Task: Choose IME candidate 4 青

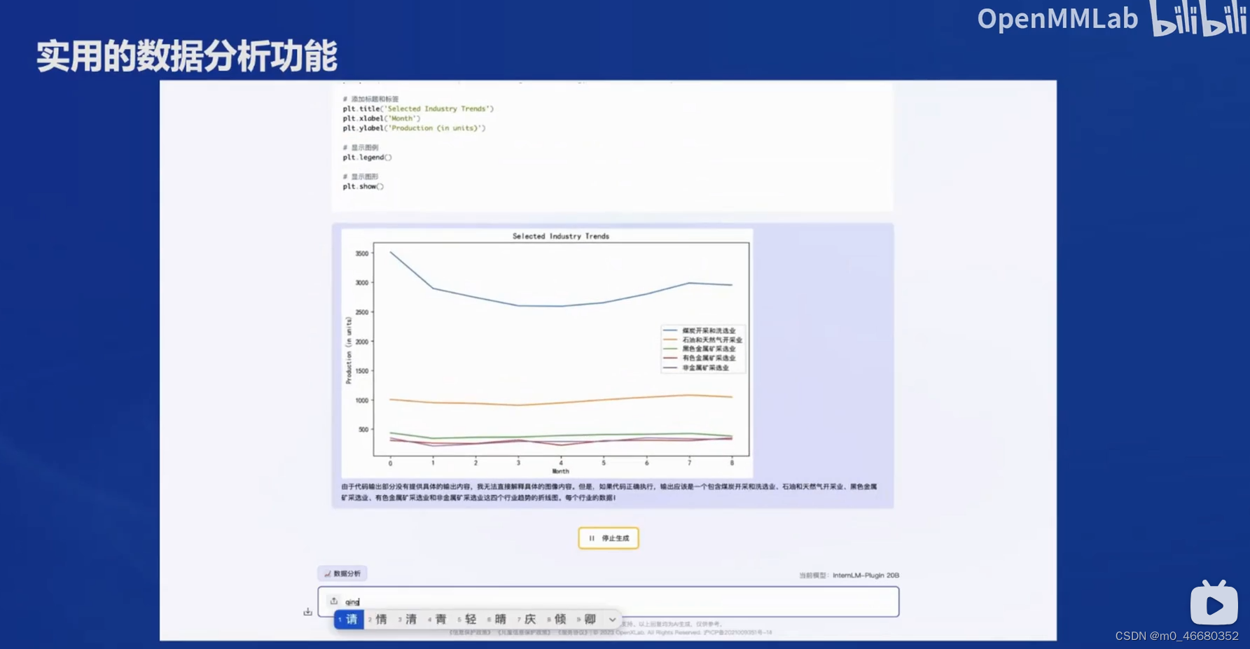Action: 438,620
